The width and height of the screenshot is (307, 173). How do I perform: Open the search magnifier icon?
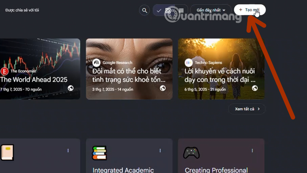pyautogui.click(x=145, y=10)
